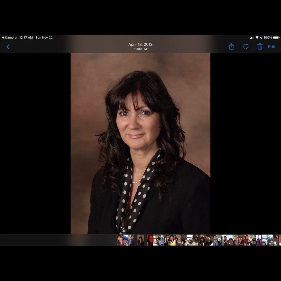The width and height of the screenshot is (281, 281).
Task: Unfavorite the photo by tapping heart again
Action: 245,47
